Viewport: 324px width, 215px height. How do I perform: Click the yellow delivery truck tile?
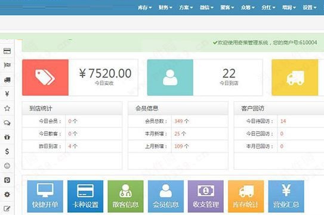(295, 77)
